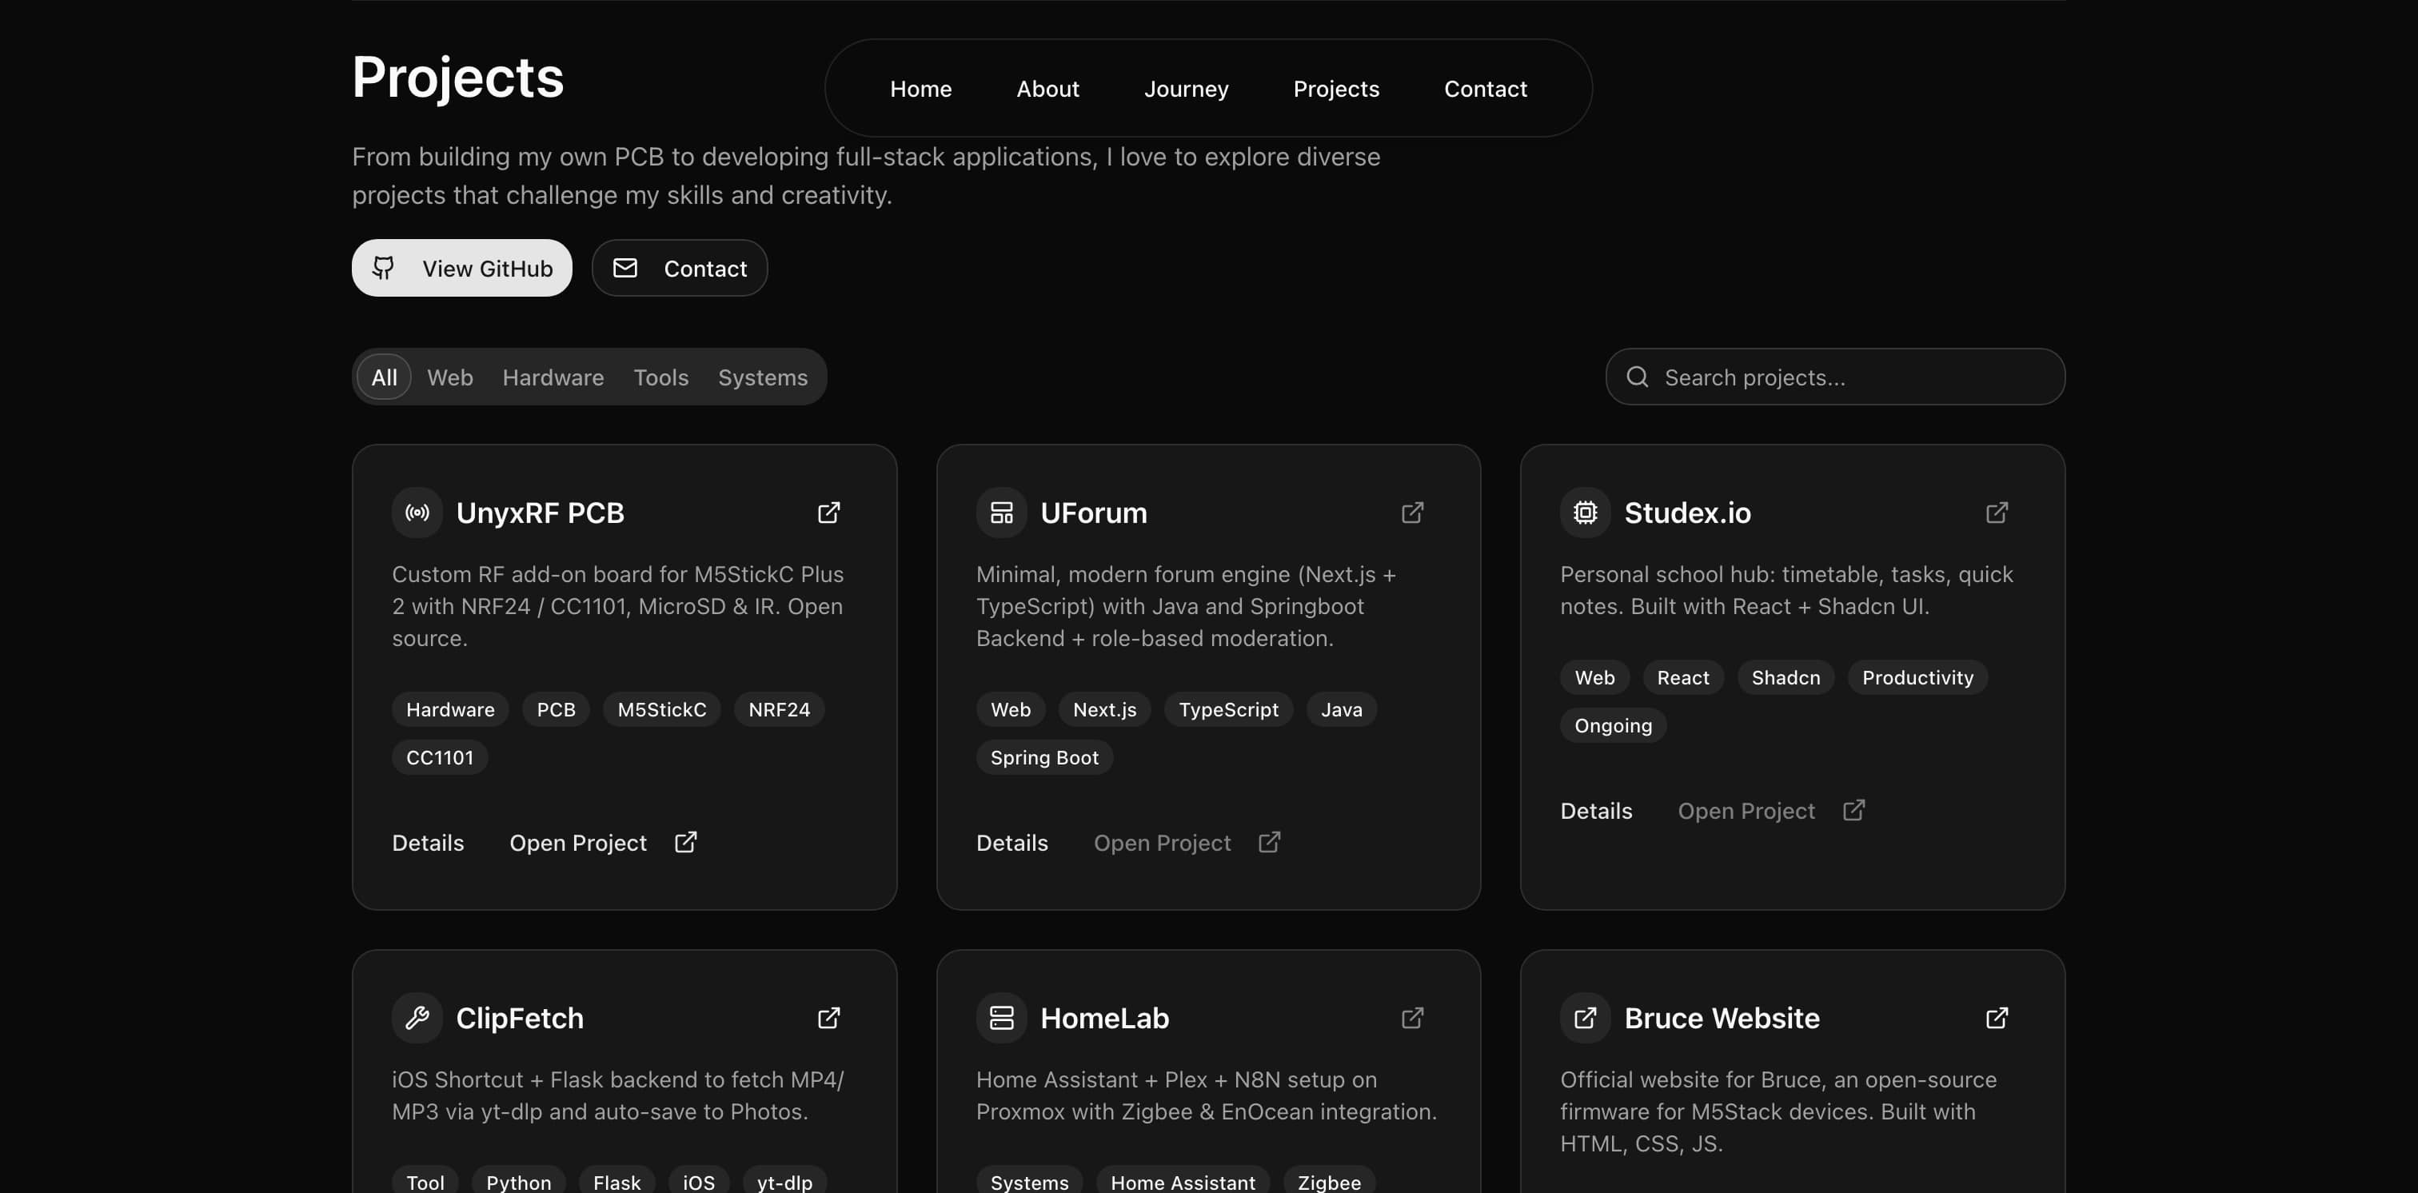Click the chip icon beside Studex.io
This screenshot has height=1193, width=2418.
point(1585,513)
